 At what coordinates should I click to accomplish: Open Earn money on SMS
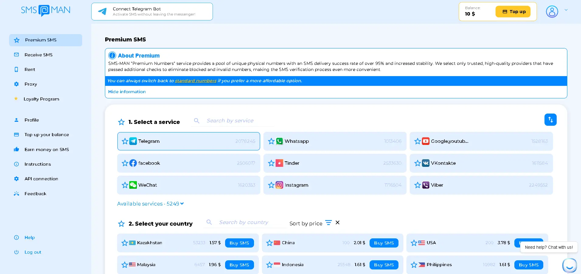point(47,149)
